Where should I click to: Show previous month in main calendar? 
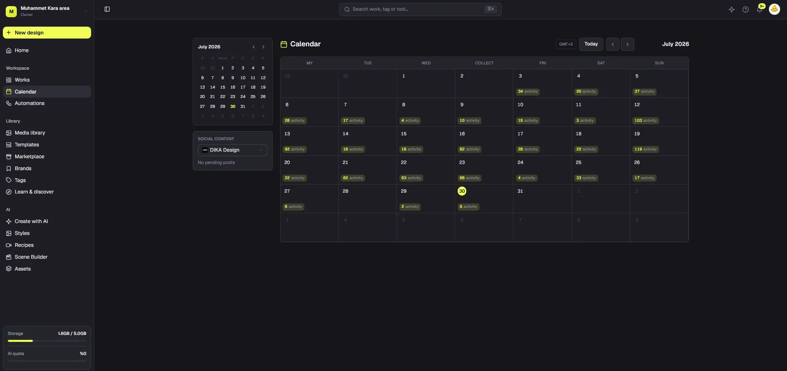613,44
